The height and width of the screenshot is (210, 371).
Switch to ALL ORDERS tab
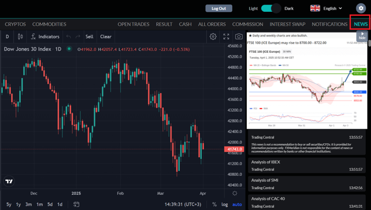(x=212, y=24)
